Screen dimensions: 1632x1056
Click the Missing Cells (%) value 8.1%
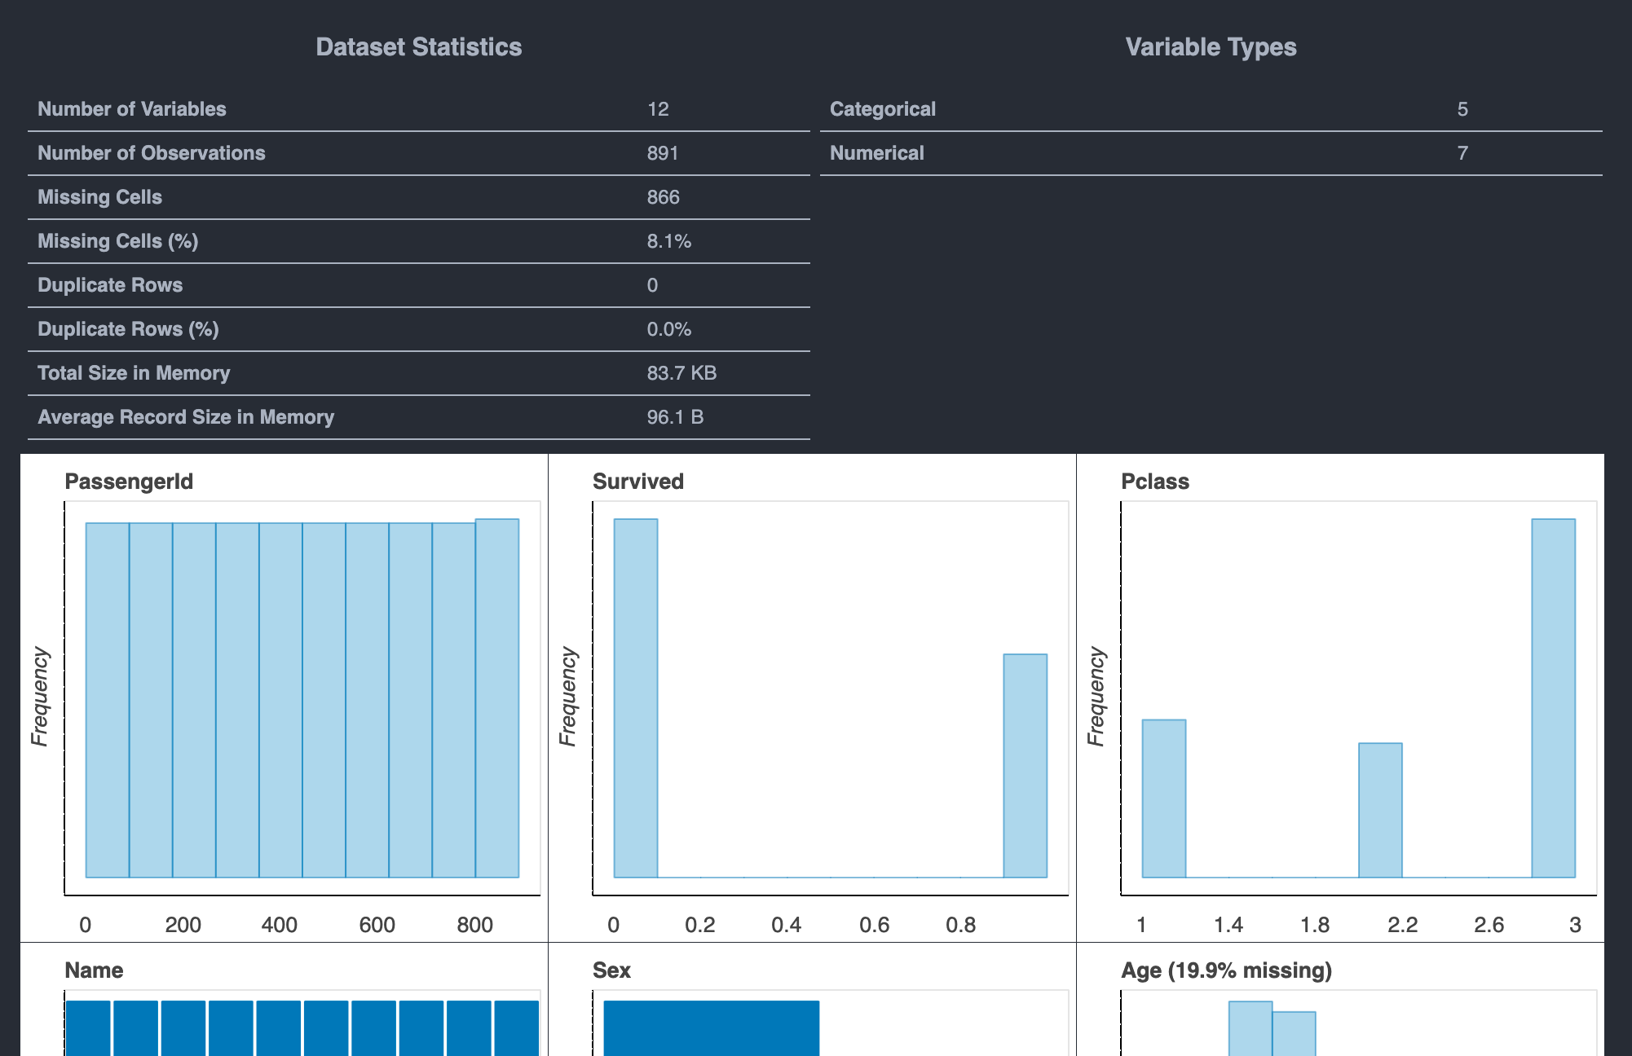(668, 240)
